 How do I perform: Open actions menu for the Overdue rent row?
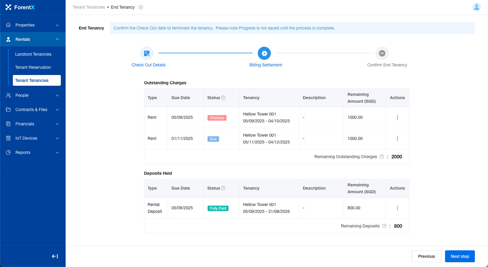point(397,118)
